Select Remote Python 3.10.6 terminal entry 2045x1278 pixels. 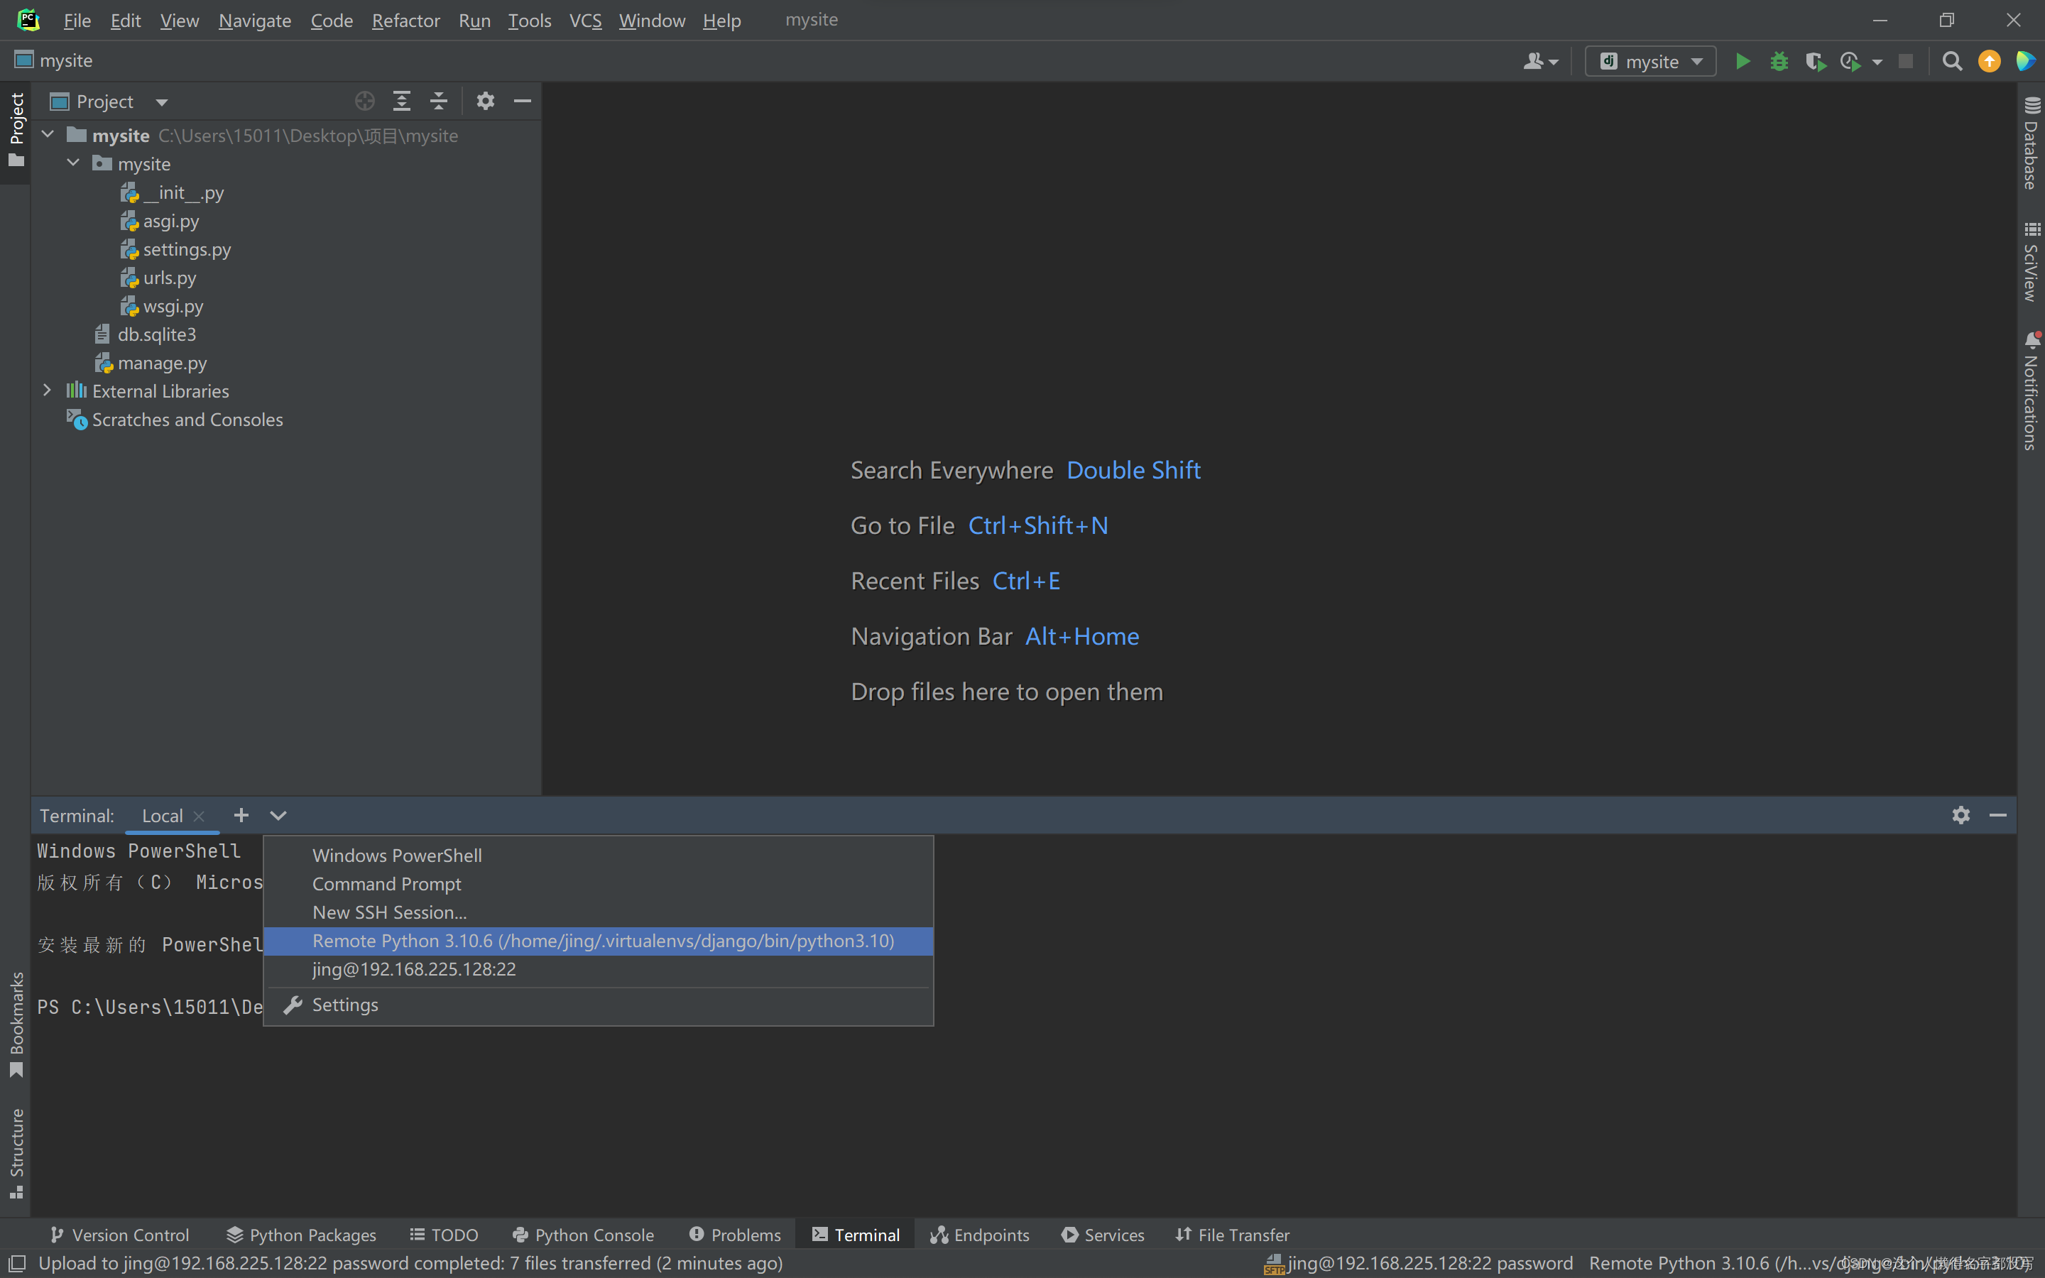coord(599,940)
